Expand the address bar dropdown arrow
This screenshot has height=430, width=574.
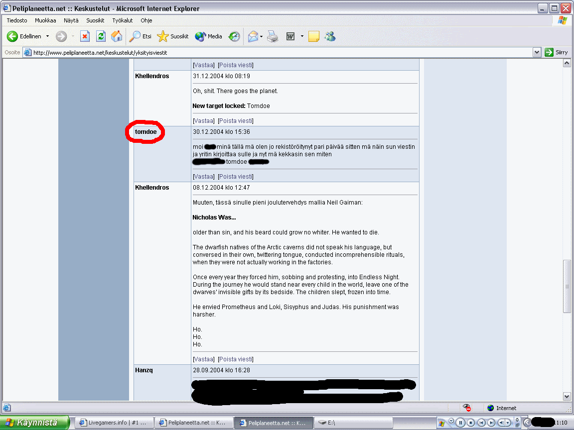click(x=537, y=52)
